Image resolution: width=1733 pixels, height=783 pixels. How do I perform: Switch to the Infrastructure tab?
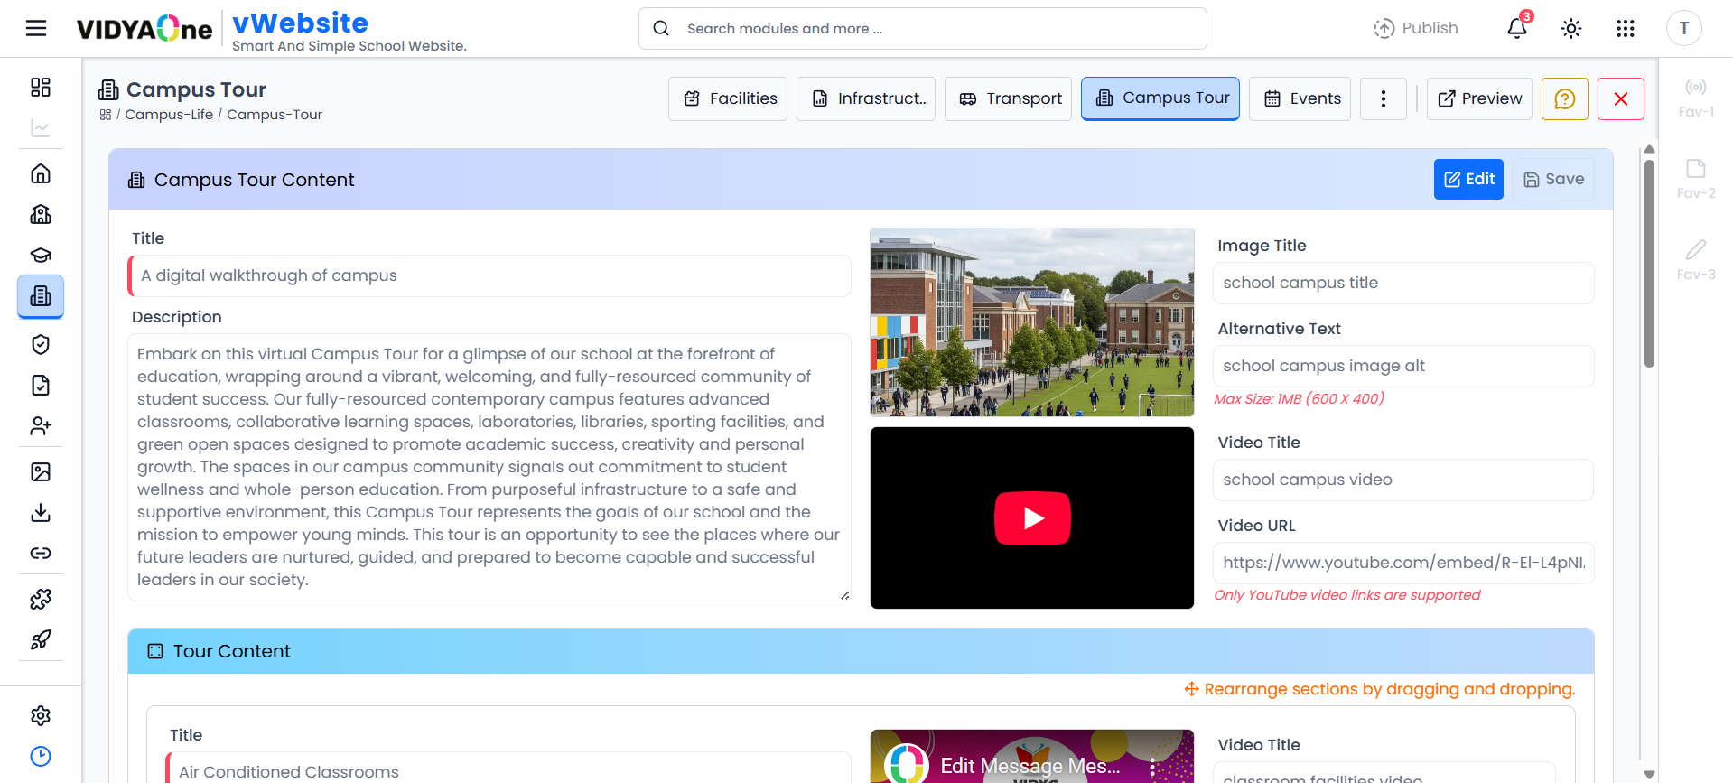coord(866,98)
